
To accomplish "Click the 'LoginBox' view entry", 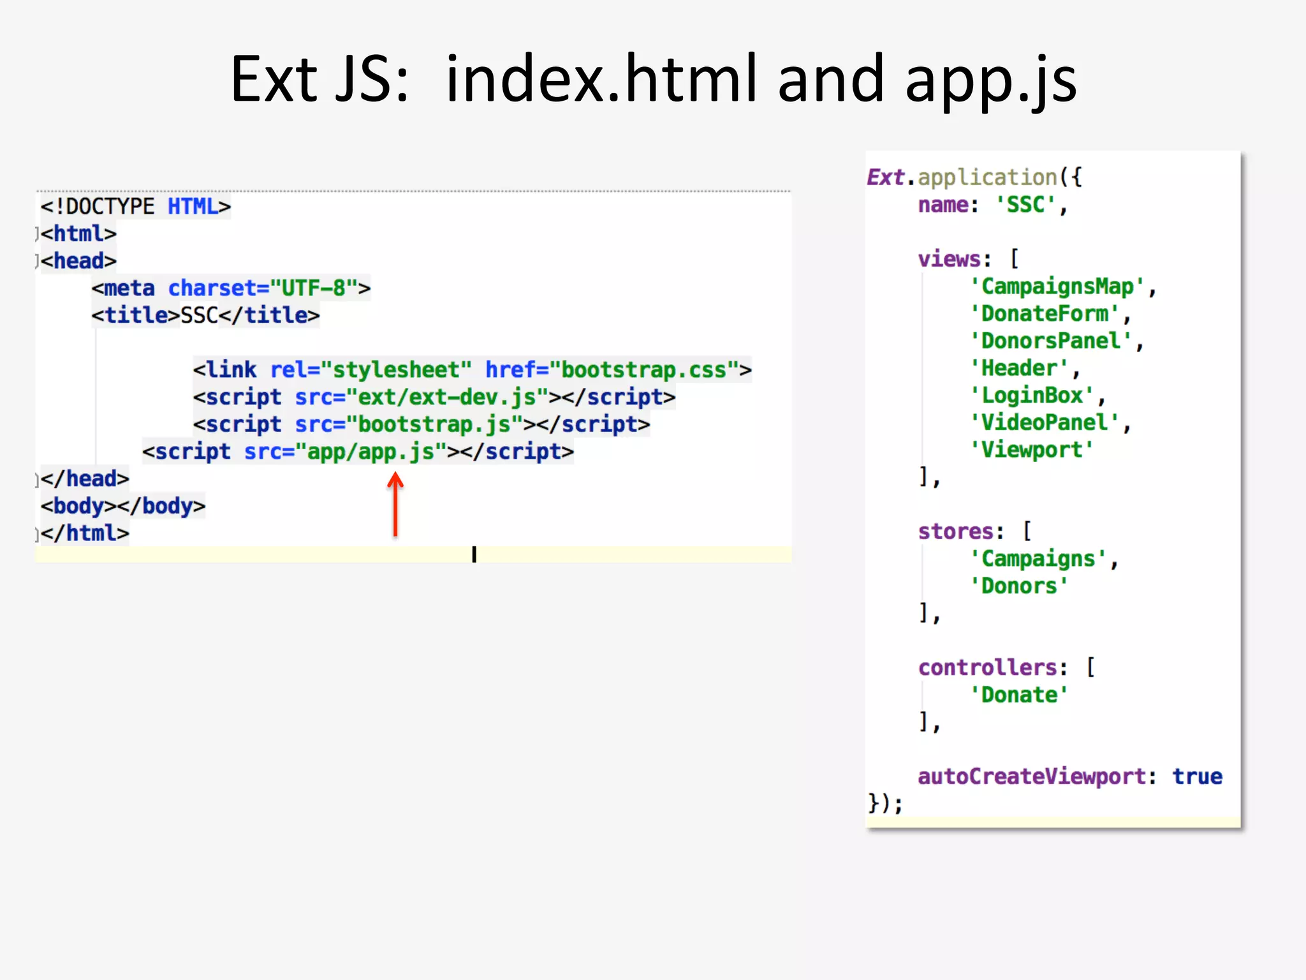I will pyautogui.click(x=1038, y=396).
